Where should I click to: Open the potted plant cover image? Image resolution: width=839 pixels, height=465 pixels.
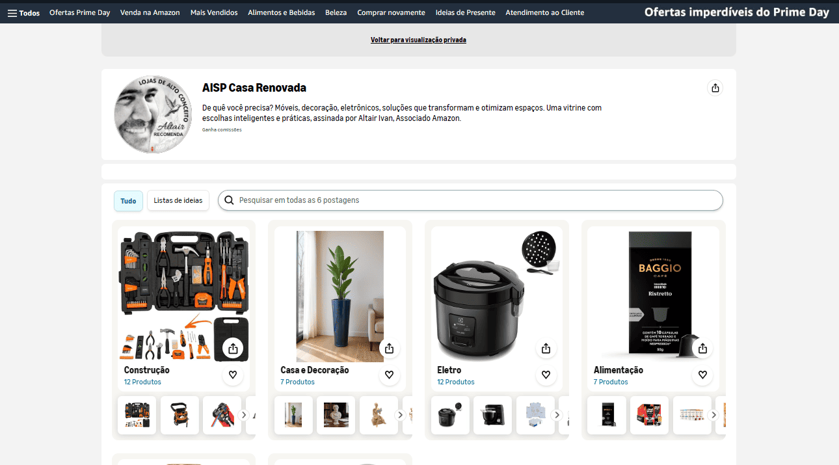[340, 296]
